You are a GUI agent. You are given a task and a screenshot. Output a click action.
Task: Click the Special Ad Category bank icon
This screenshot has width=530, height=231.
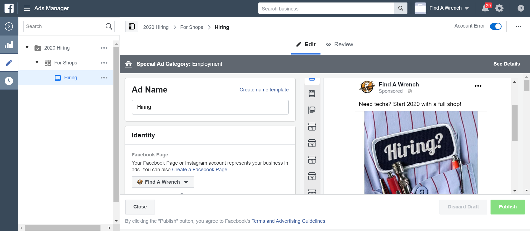coord(128,64)
